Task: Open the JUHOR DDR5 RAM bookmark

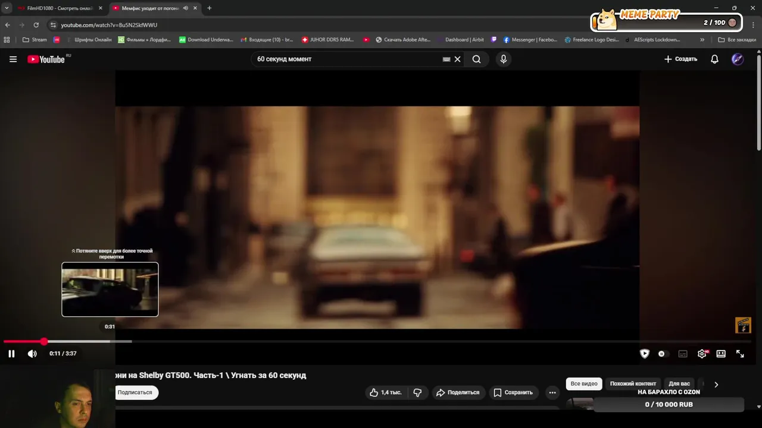Action: (328, 40)
